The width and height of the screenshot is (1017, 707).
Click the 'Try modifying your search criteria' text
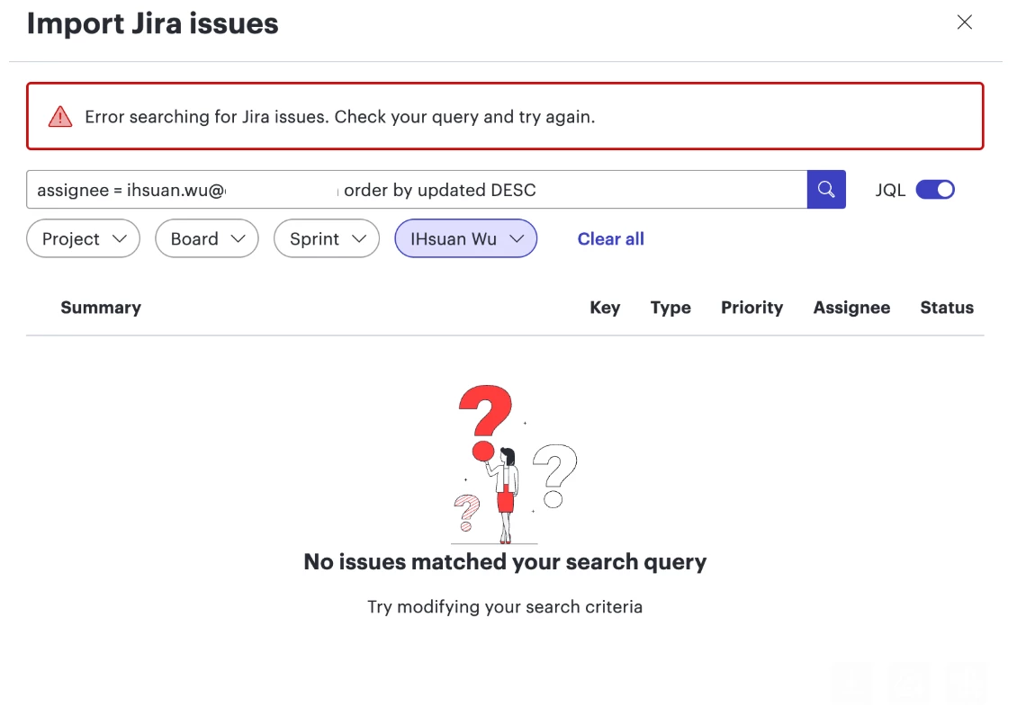pyautogui.click(x=505, y=606)
